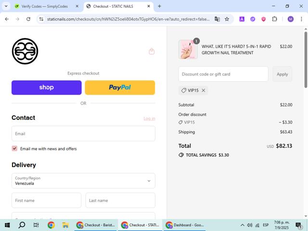Screen dimensions: 308x231
Task: Open the volume speaker tray icon
Action: [x=250, y=225]
